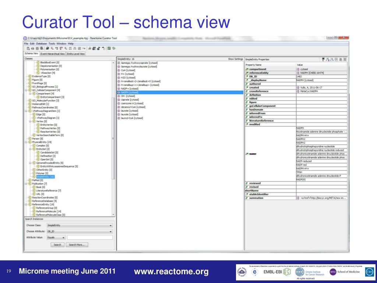Click the Search More... button
Viewport: 377px width, 283px height.
point(77,245)
